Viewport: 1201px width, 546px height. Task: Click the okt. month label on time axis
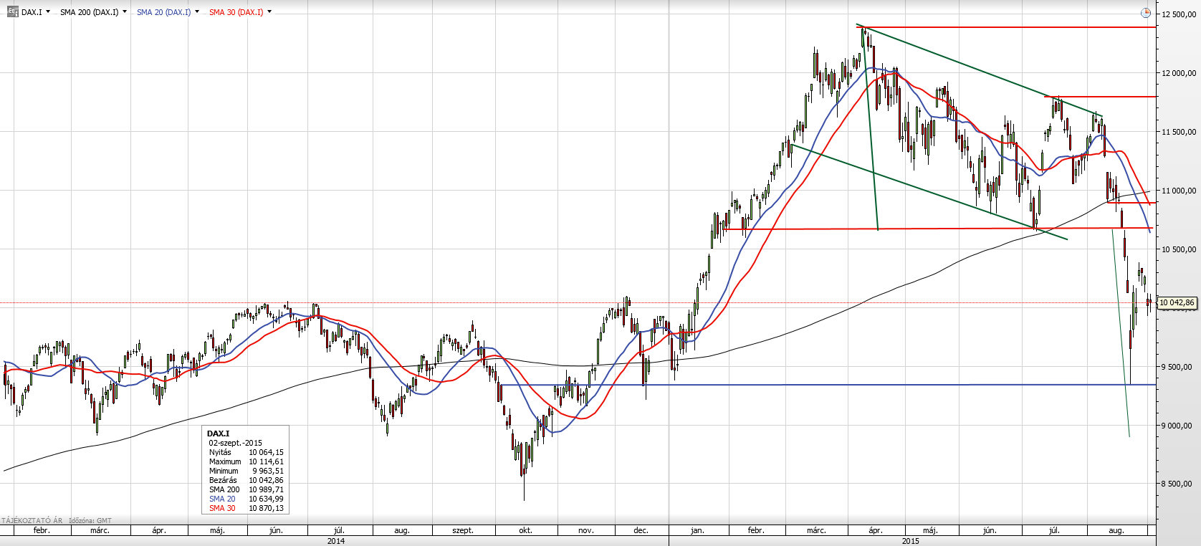tap(525, 530)
